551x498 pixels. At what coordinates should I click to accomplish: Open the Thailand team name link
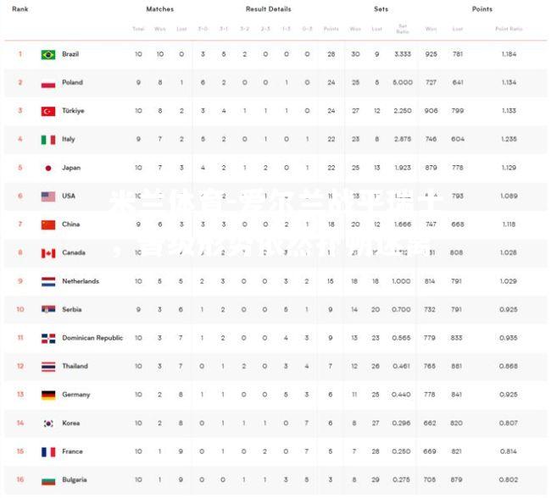pos(75,366)
